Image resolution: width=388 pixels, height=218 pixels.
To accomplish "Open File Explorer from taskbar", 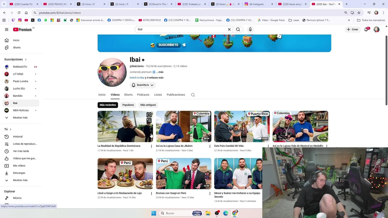I will point(208,213).
